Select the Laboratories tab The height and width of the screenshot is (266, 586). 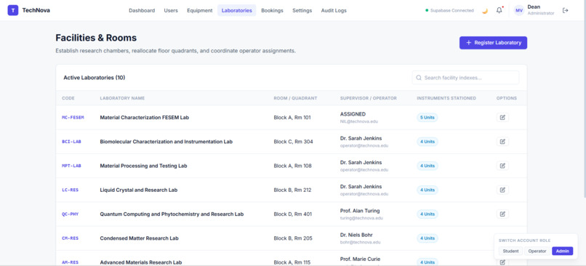[x=236, y=10]
